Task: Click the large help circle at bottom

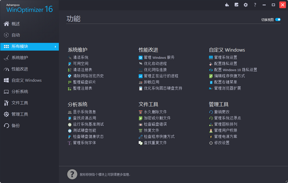Action: tap(72, 174)
